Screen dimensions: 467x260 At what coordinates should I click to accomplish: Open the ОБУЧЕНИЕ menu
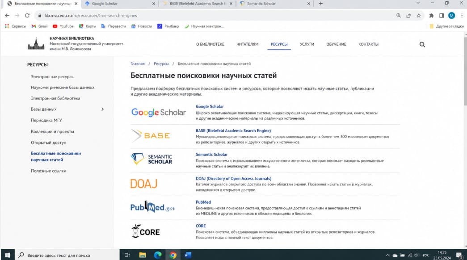click(x=336, y=44)
